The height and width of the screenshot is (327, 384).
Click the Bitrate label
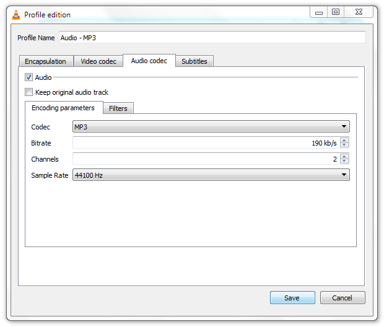pyautogui.click(x=41, y=143)
